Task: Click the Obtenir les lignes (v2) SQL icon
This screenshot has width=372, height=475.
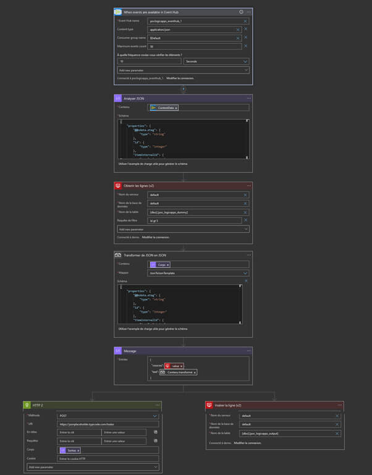Action: click(x=117, y=186)
